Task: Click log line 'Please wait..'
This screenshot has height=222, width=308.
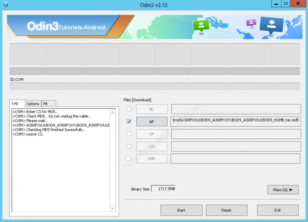Action: tap(30, 121)
